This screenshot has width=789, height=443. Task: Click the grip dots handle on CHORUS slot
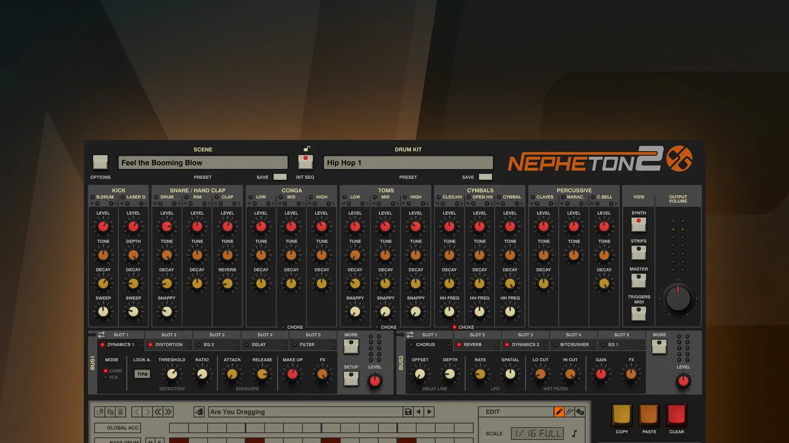click(x=450, y=345)
